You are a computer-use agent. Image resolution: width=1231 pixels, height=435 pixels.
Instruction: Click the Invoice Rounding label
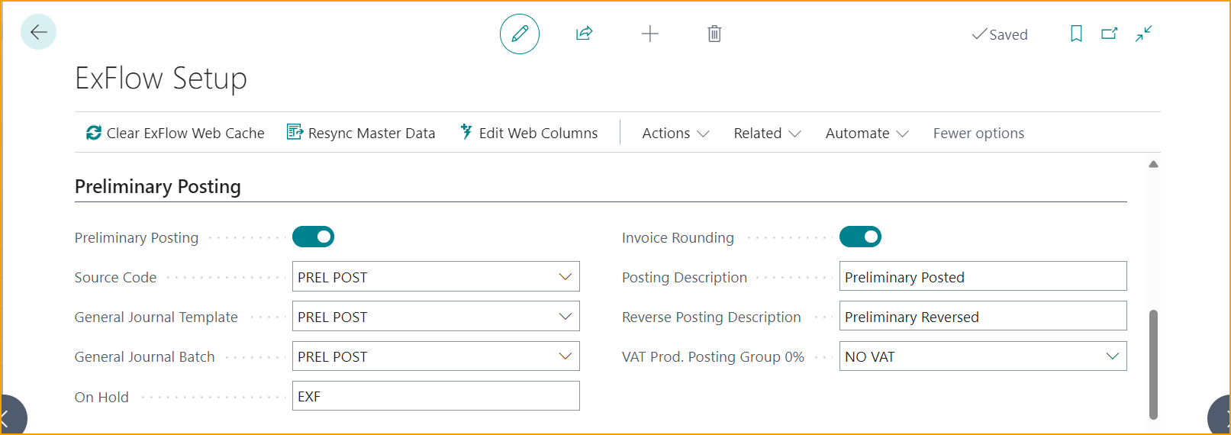pyautogui.click(x=678, y=238)
